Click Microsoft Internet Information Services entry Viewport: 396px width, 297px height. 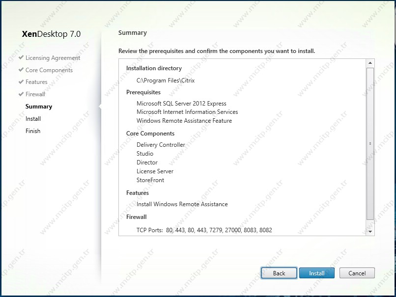pyautogui.click(x=187, y=112)
